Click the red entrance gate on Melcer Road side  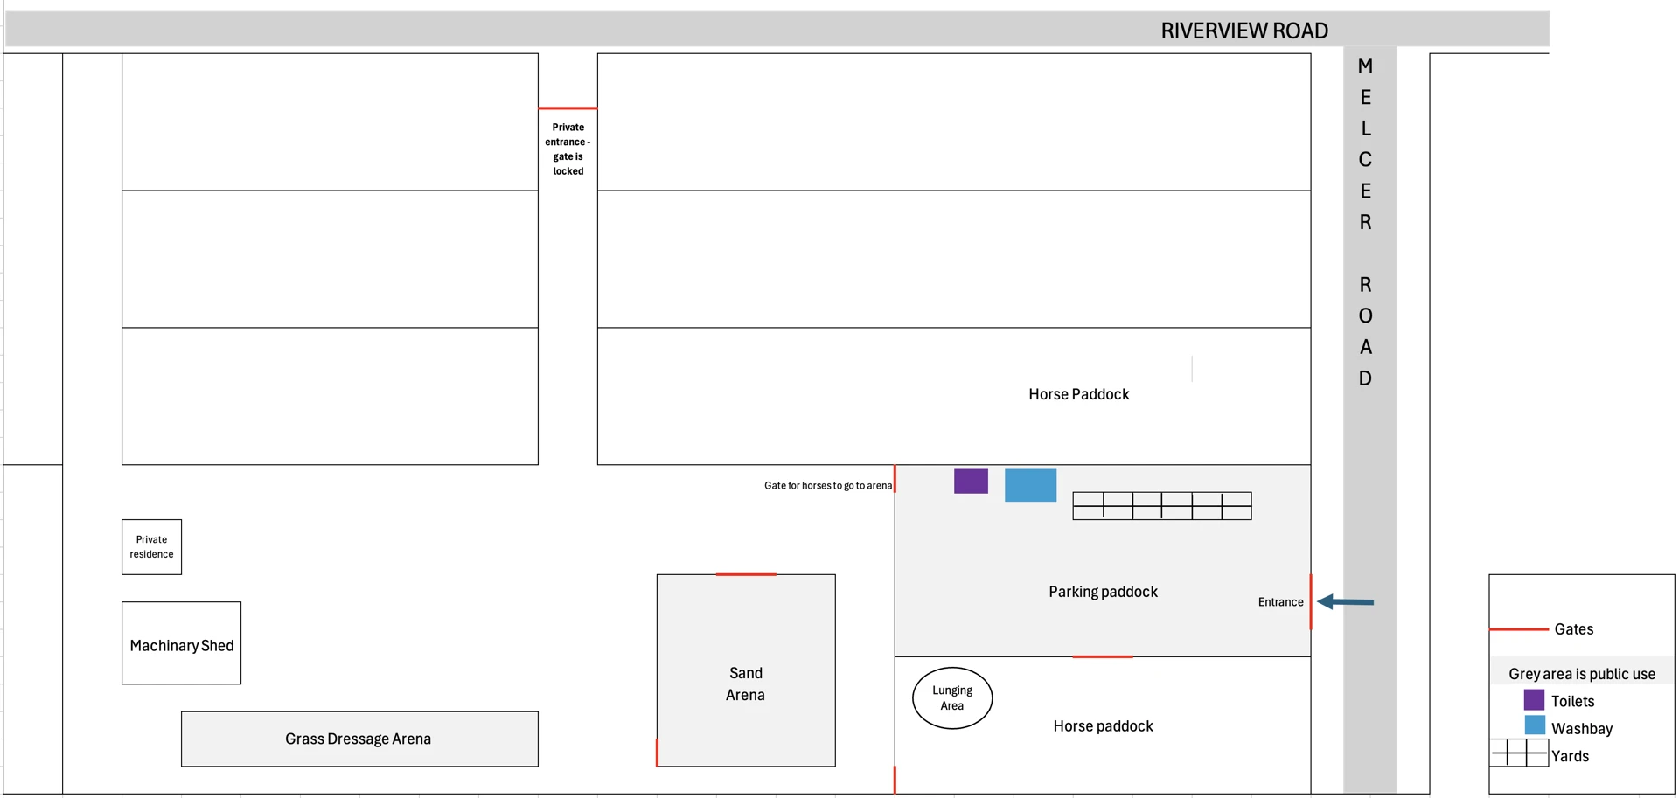coord(1311,601)
